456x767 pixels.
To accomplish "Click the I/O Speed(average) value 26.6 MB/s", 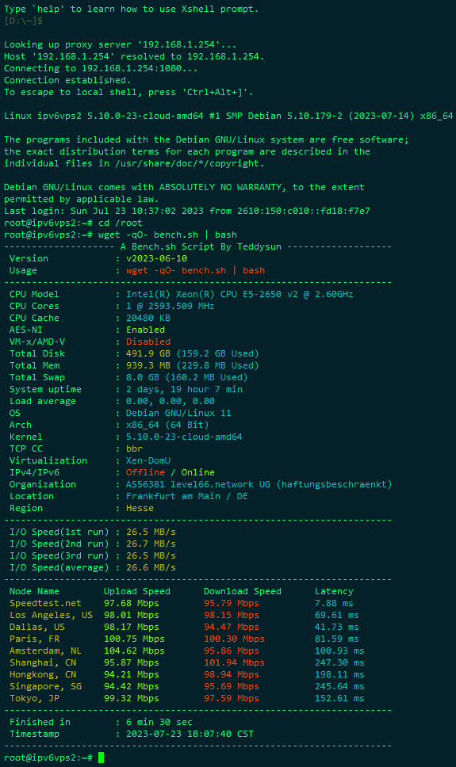I will click(x=151, y=567).
